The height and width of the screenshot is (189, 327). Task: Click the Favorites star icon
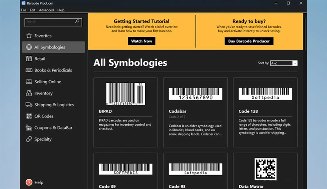coord(29,36)
